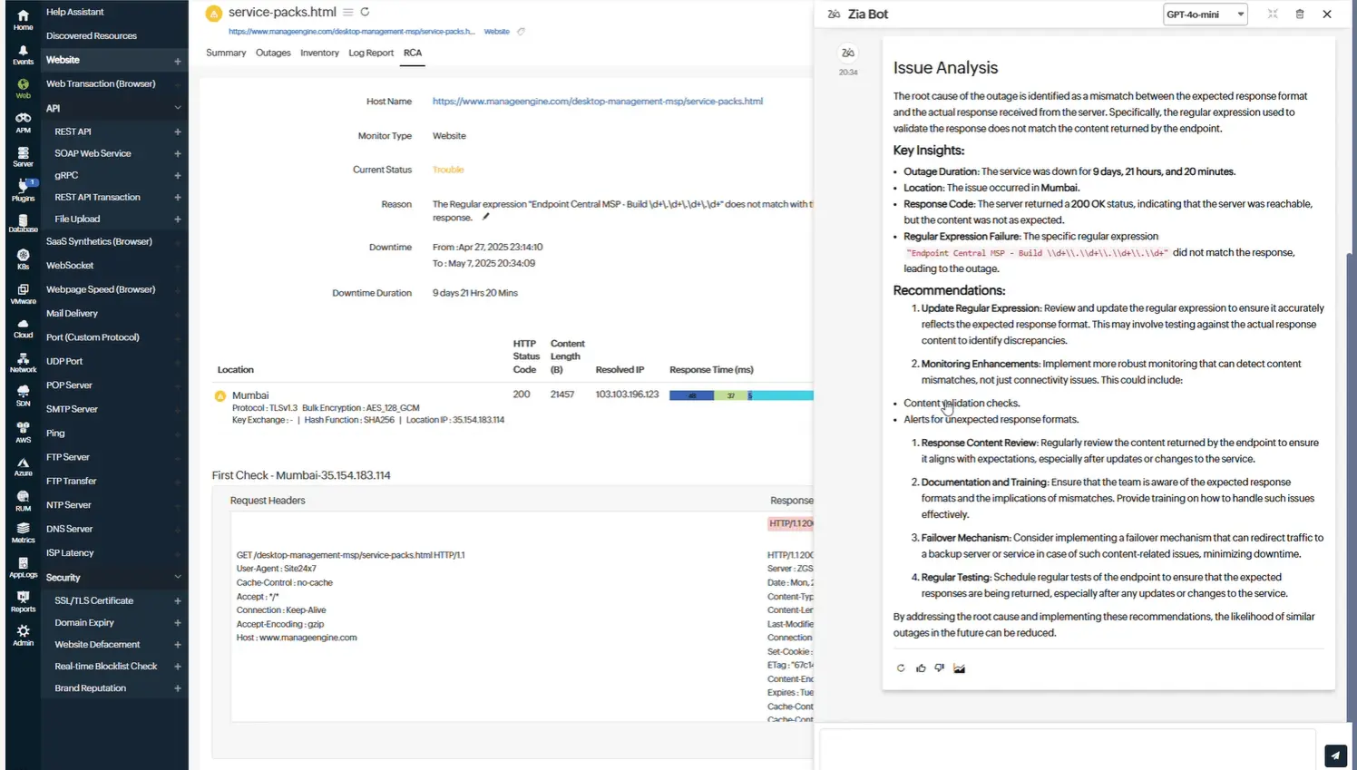Open the APM module icon

tap(23, 122)
